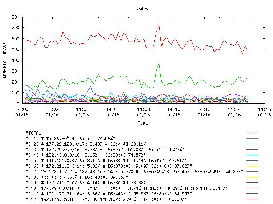Select legend entry [11] 192.175.31.164

pyautogui.click(x=109, y=194)
